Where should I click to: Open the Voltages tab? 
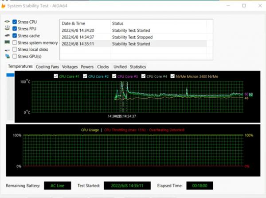point(70,67)
